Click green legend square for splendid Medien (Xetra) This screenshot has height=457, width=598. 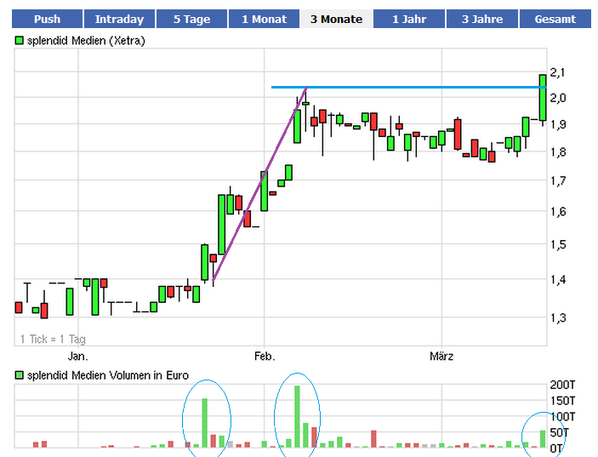19,40
